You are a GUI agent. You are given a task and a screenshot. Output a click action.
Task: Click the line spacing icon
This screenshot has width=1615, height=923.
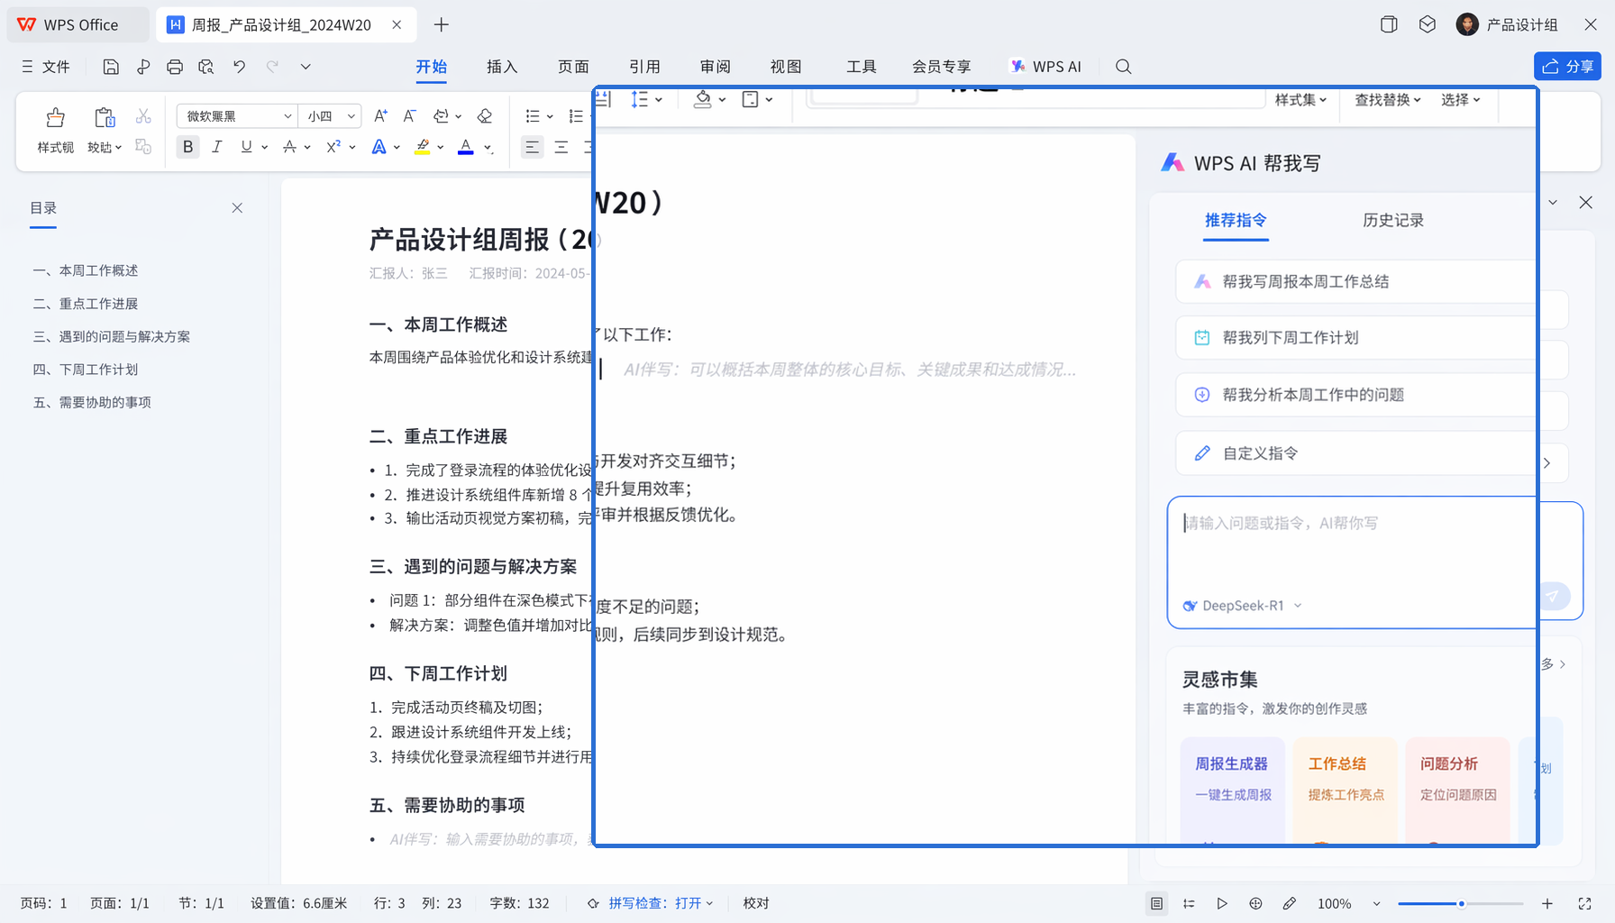point(640,99)
